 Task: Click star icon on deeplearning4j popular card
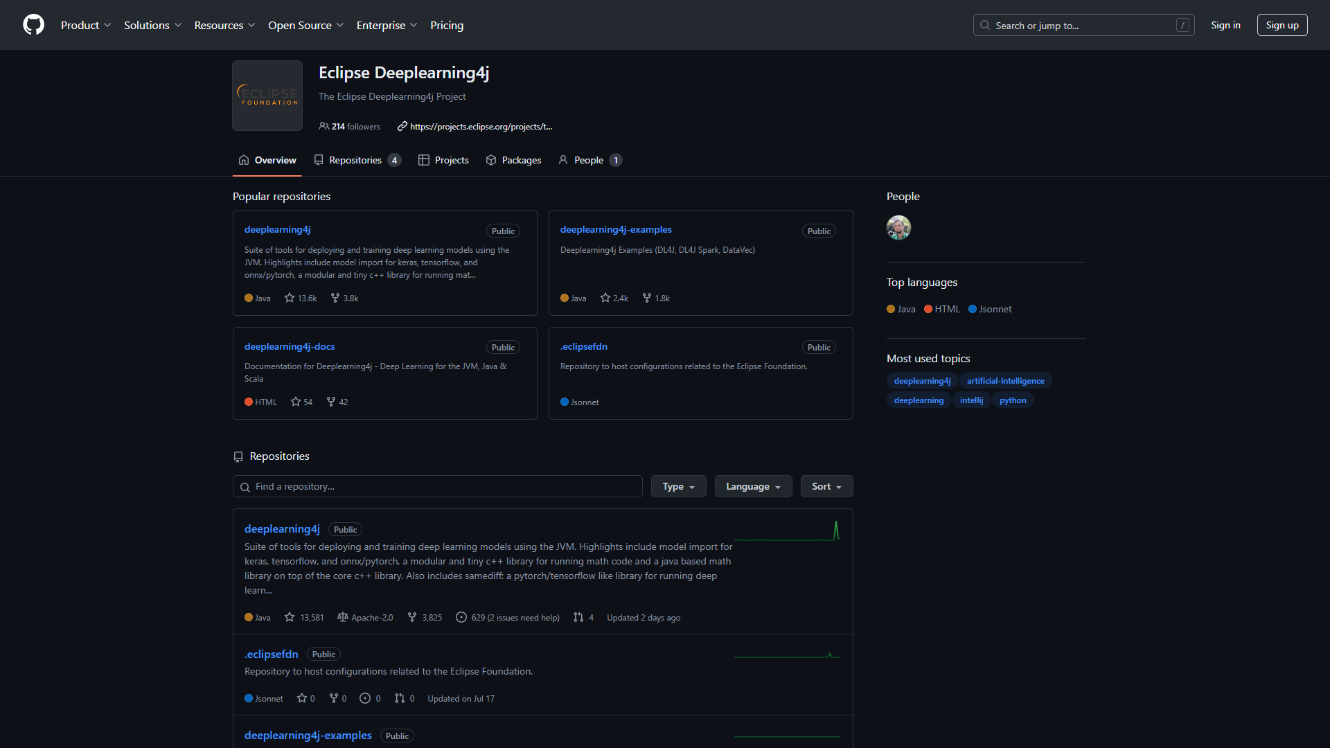click(x=290, y=298)
